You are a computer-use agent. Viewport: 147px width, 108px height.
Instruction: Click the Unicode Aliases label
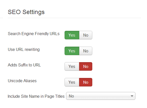coord(22,81)
